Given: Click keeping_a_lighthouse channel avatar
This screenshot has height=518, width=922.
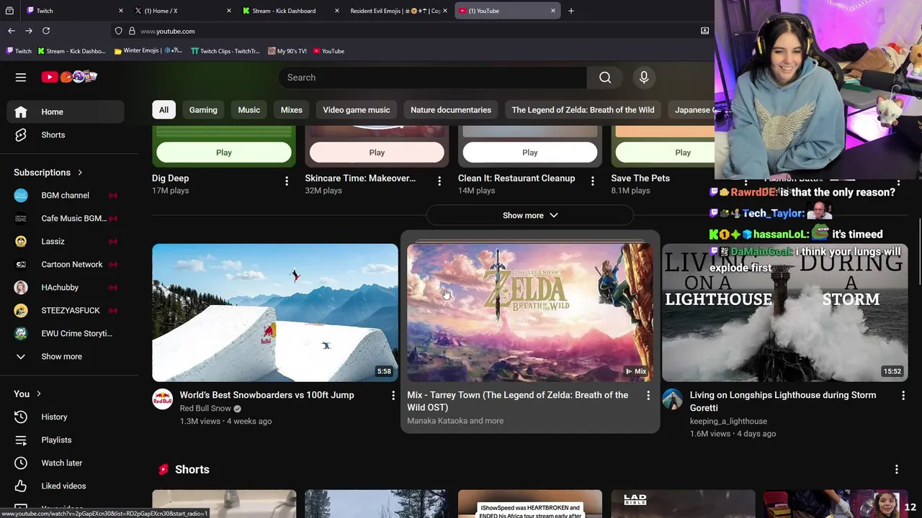Looking at the screenshot, I should (672, 399).
